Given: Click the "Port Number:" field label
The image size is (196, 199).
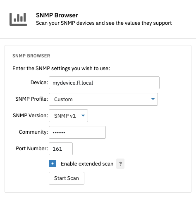Looking at the screenshot, I should pos(32,148).
